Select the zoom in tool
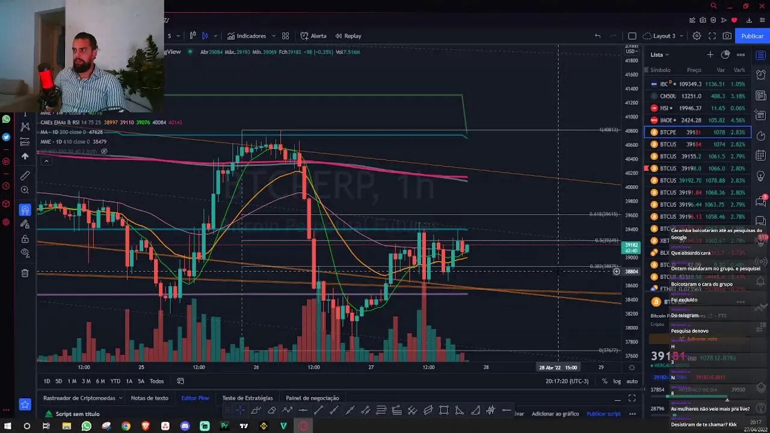 25,190
